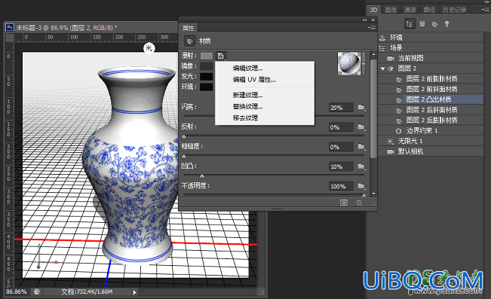Click material icon of 图层 2 前膨胀材质
The image size is (491, 299).
click(x=399, y=79)
